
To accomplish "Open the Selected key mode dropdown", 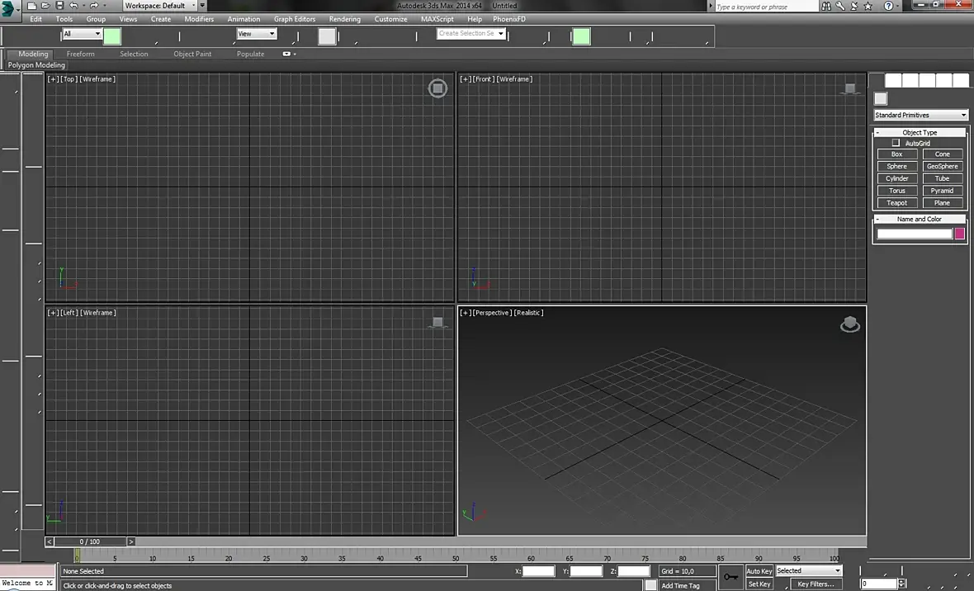I will [x=808, y=570].
